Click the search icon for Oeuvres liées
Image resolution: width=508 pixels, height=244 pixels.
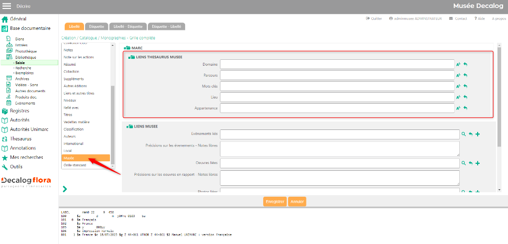[x=463, y=163]
